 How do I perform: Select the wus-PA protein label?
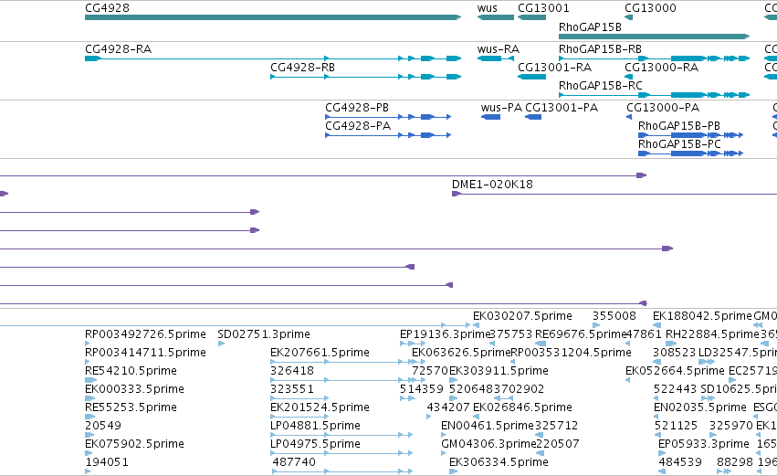click(x=501, y=108)
